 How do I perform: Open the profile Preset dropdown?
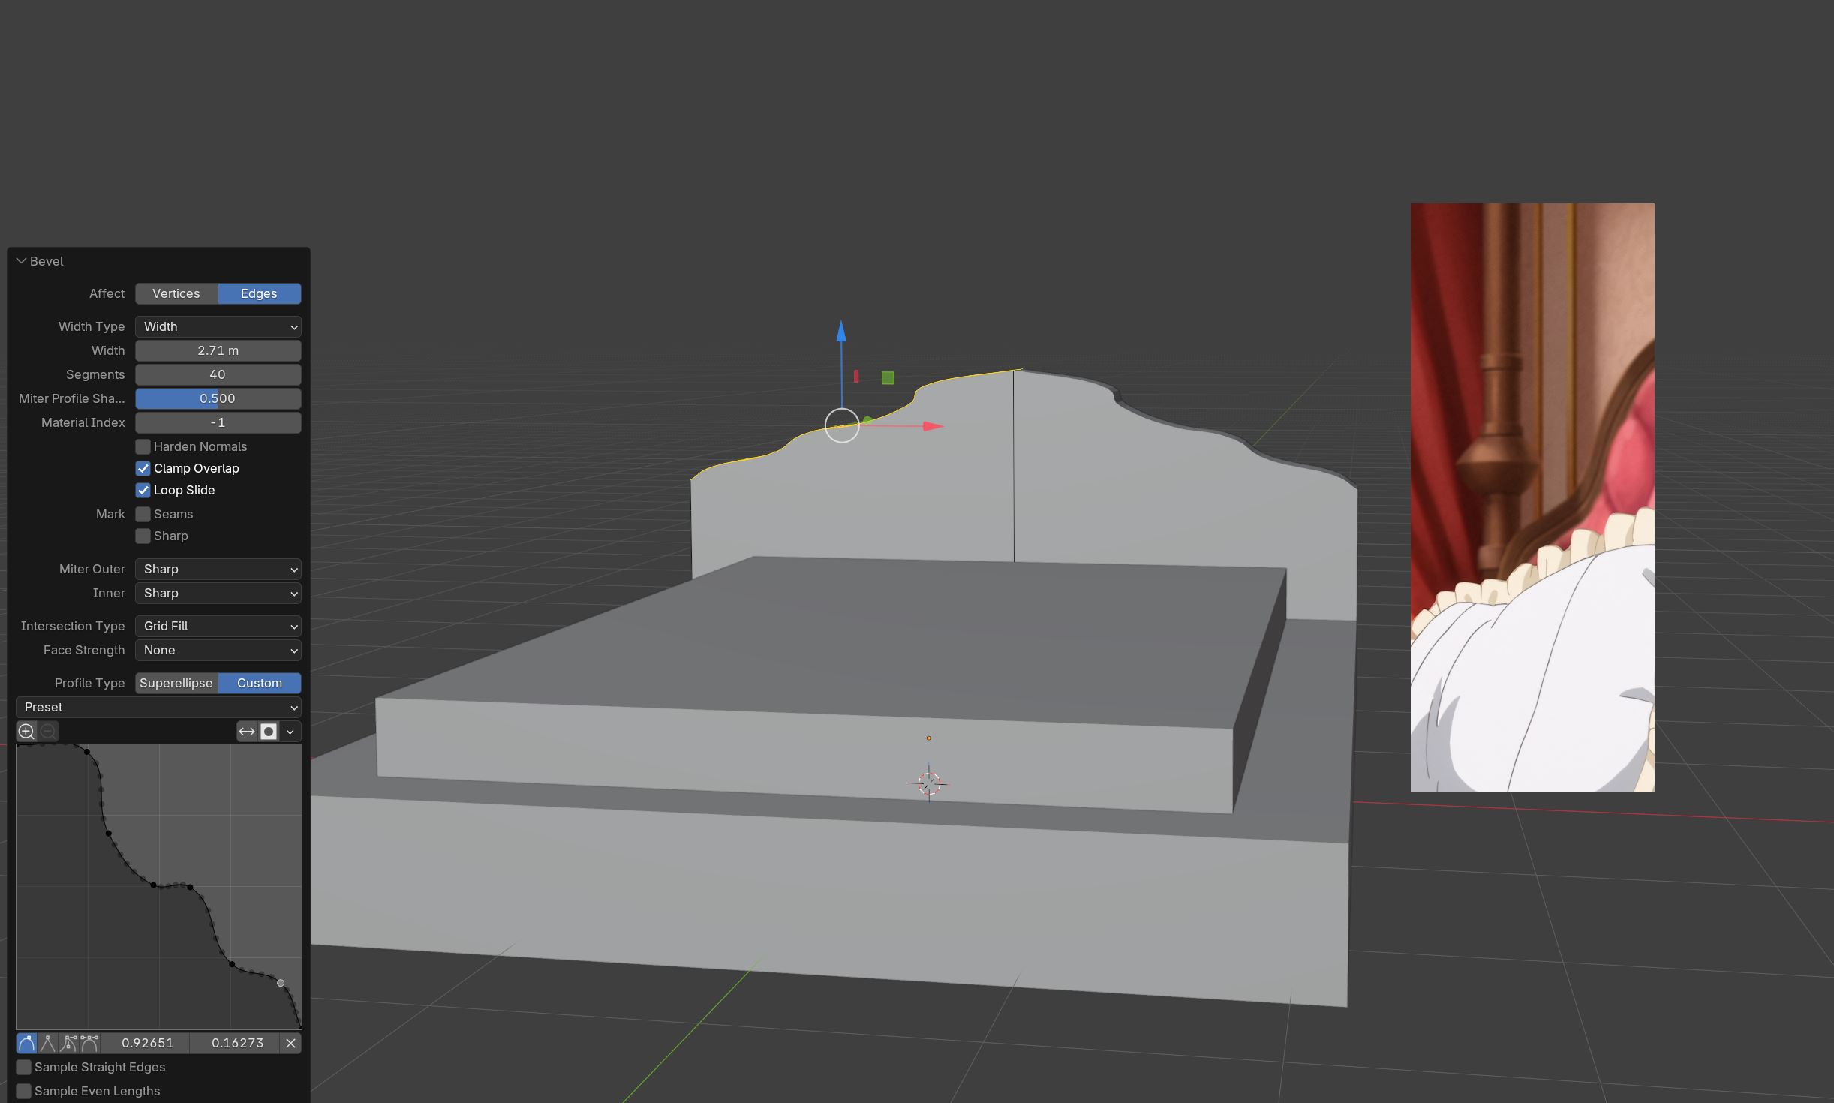[158, 707]
